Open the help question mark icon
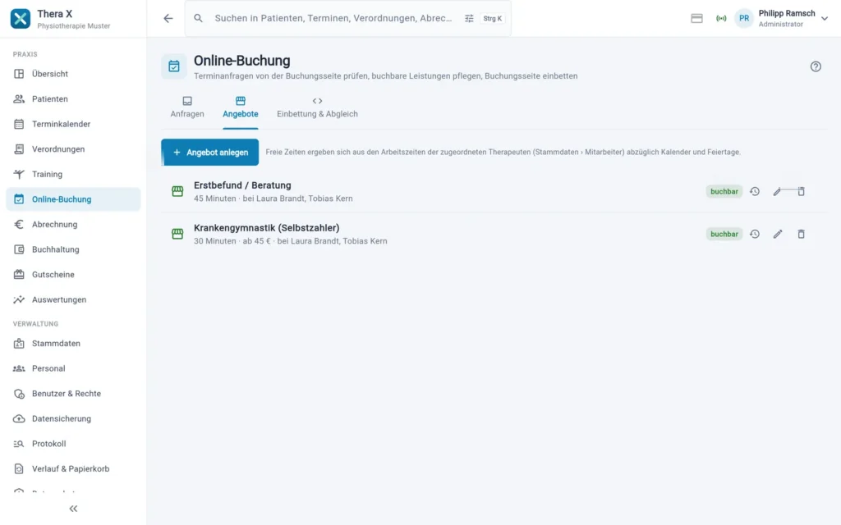 coord(816,66)
